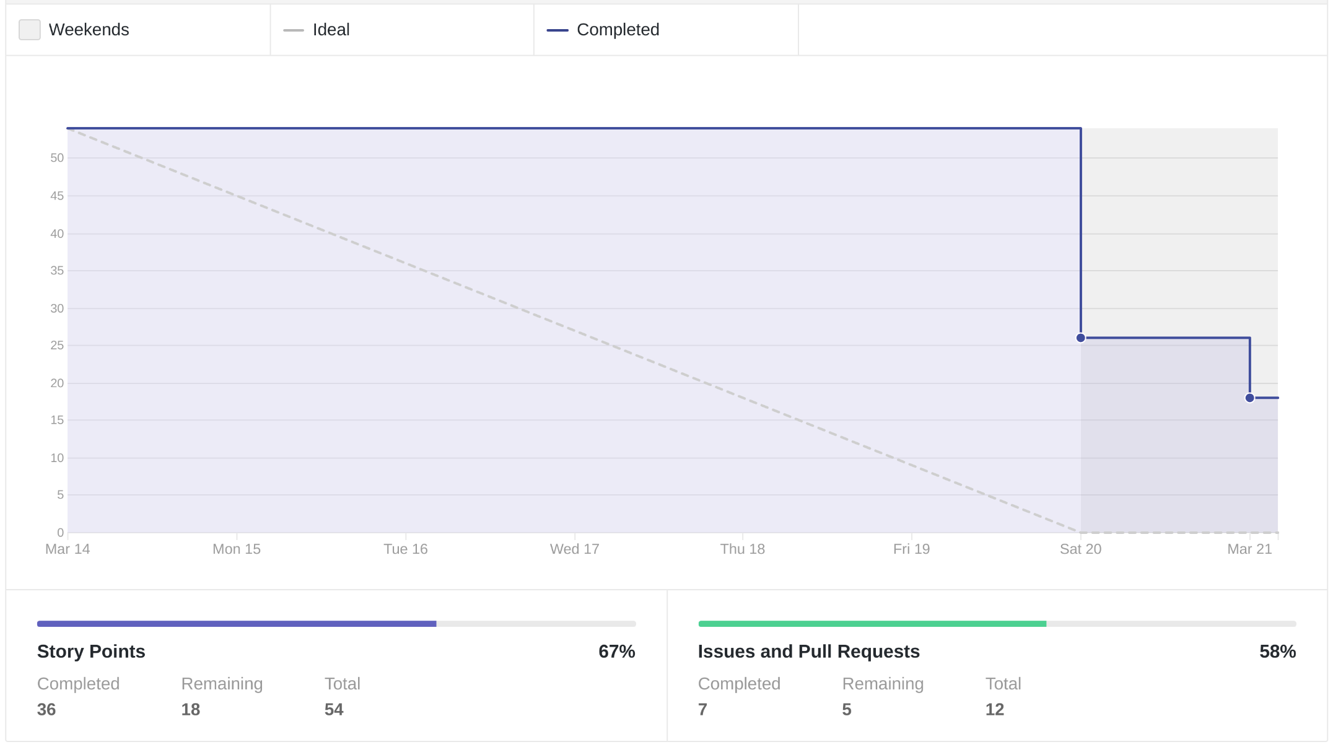Click the 67% story points percentage
Image resolution: width=1333 pixels, height=747 pixels.
click(x=617, y=652)
